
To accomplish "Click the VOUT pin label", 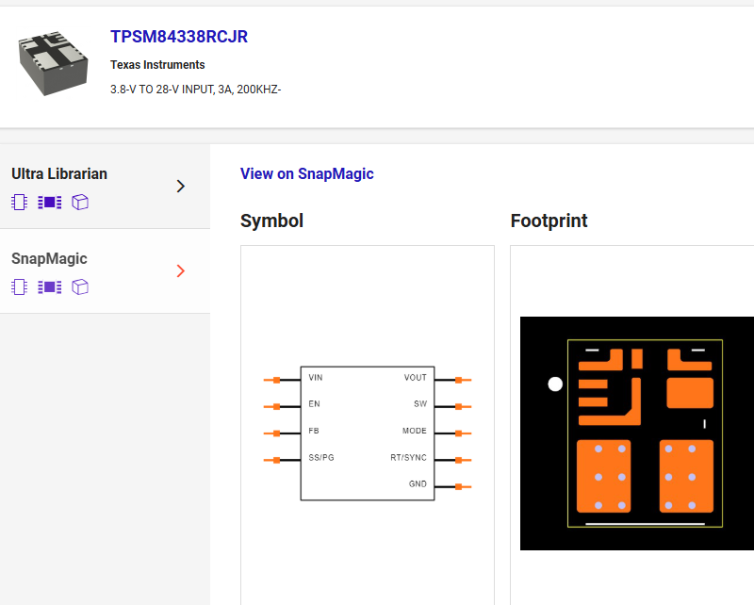I will coord(415,378).
